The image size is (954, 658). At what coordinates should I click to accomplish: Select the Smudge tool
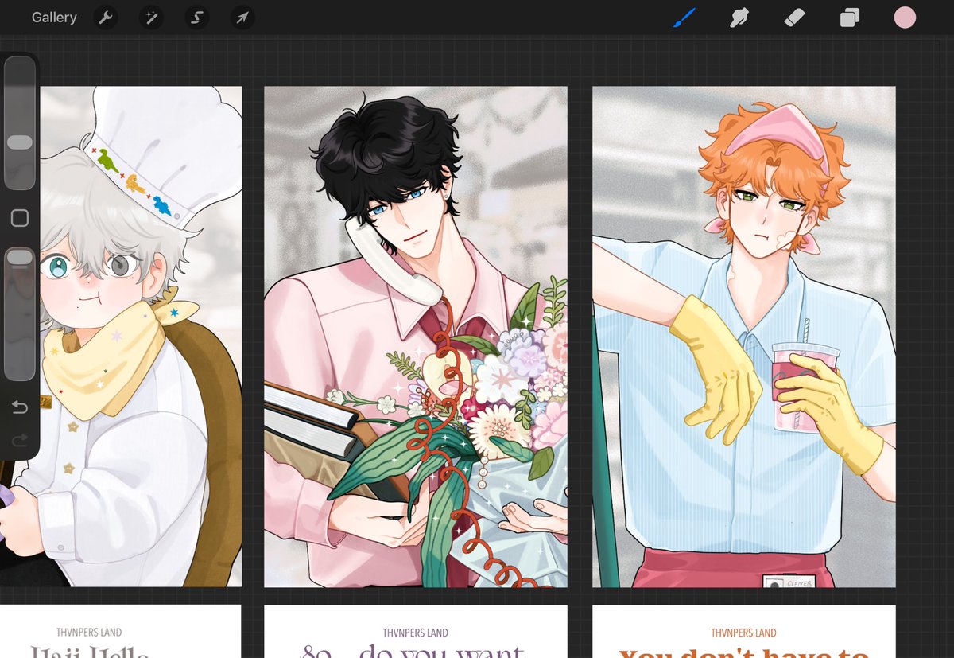pos(739,18)
